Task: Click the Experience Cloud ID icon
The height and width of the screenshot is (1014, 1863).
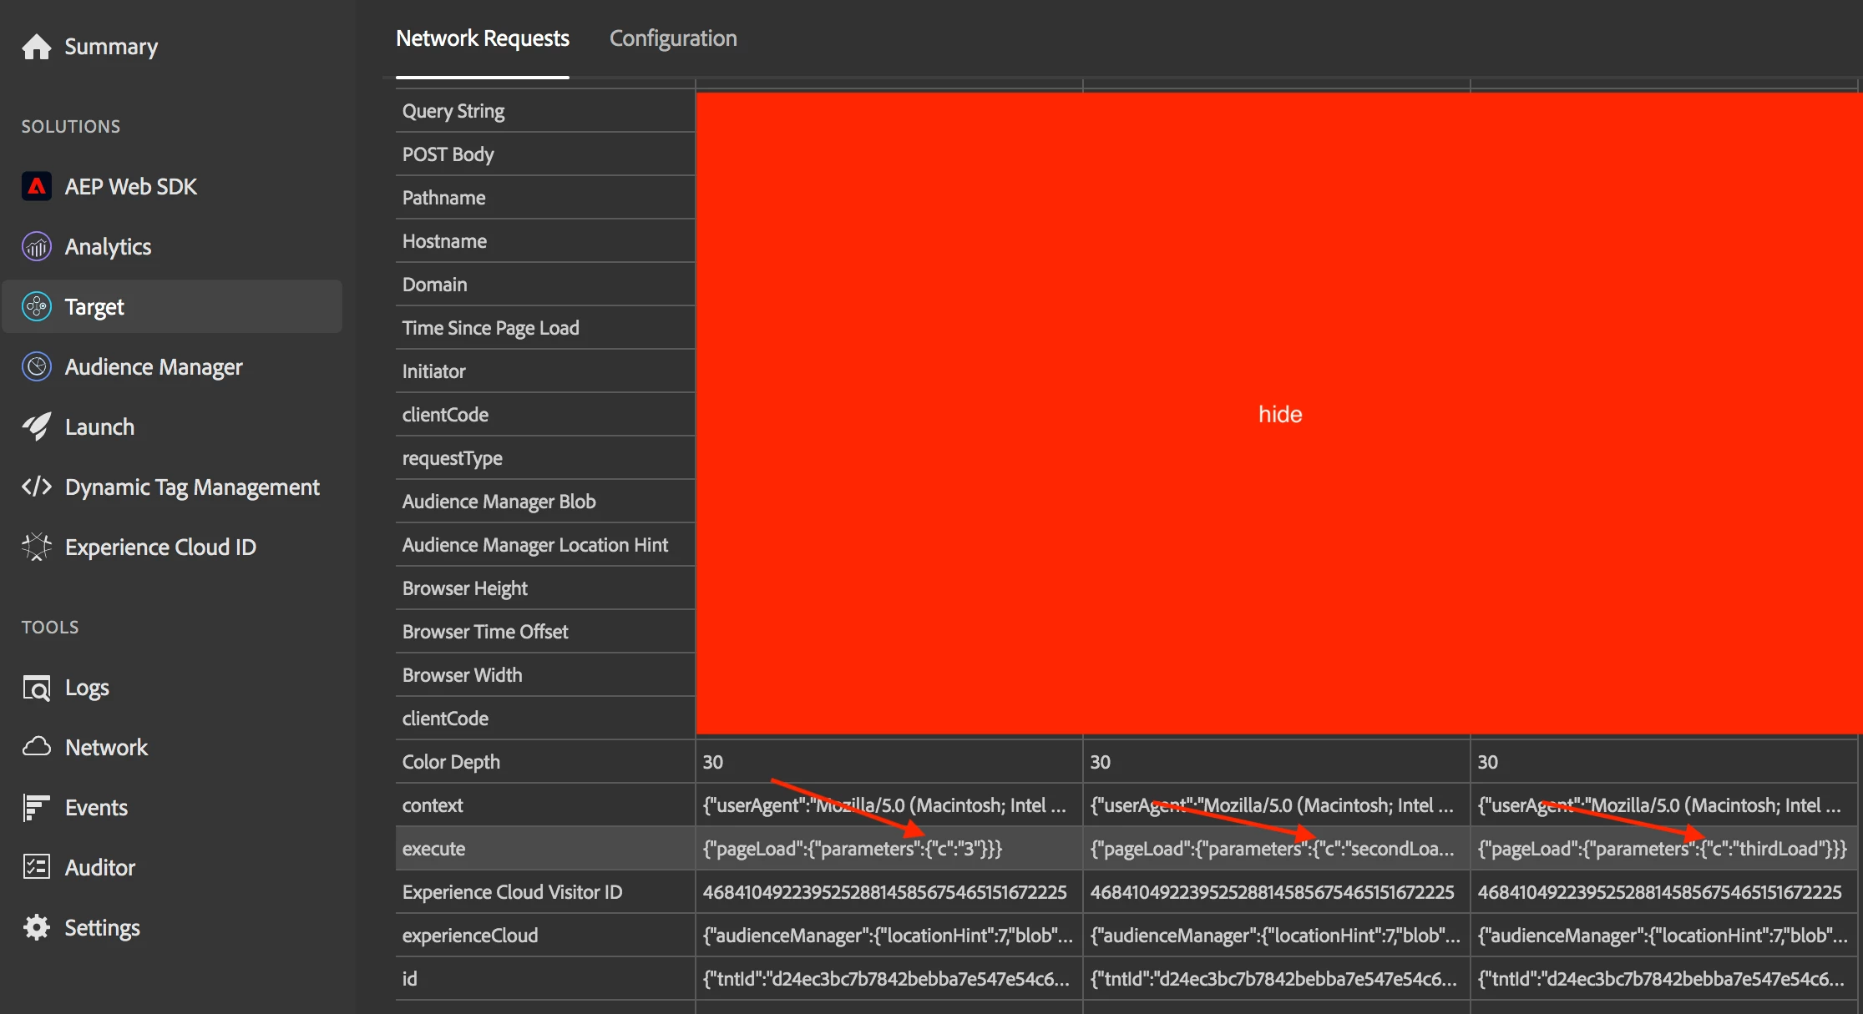Action: point(36,547)
